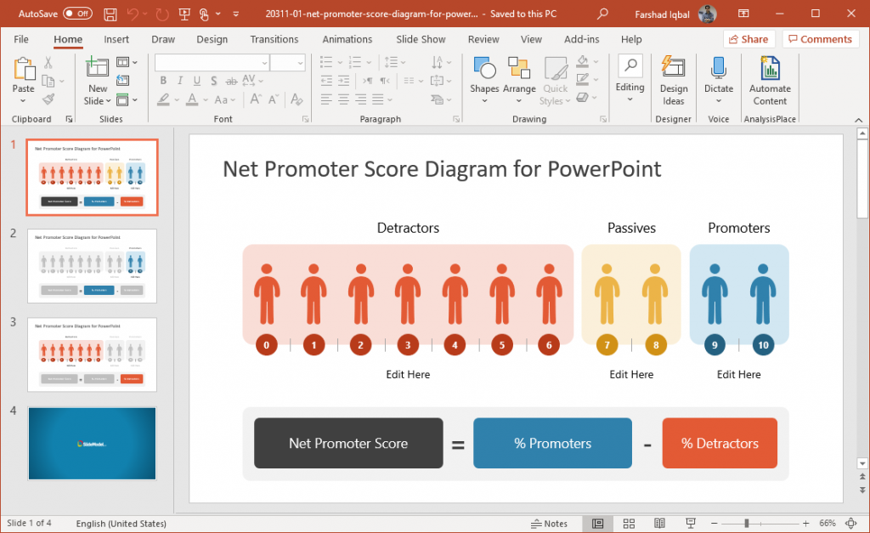Click the Share button
This screenshot has height=533, width=870.
coord(749,39)
